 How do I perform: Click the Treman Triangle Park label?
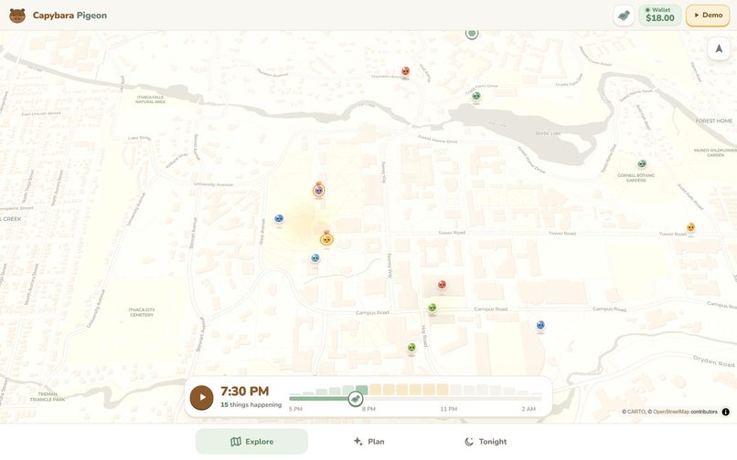coord(48,397)
